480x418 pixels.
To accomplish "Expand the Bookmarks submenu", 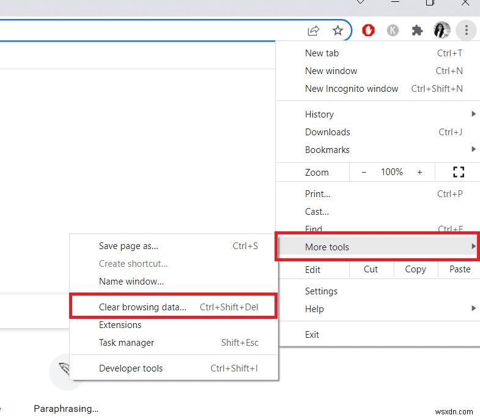I will 378,150.
